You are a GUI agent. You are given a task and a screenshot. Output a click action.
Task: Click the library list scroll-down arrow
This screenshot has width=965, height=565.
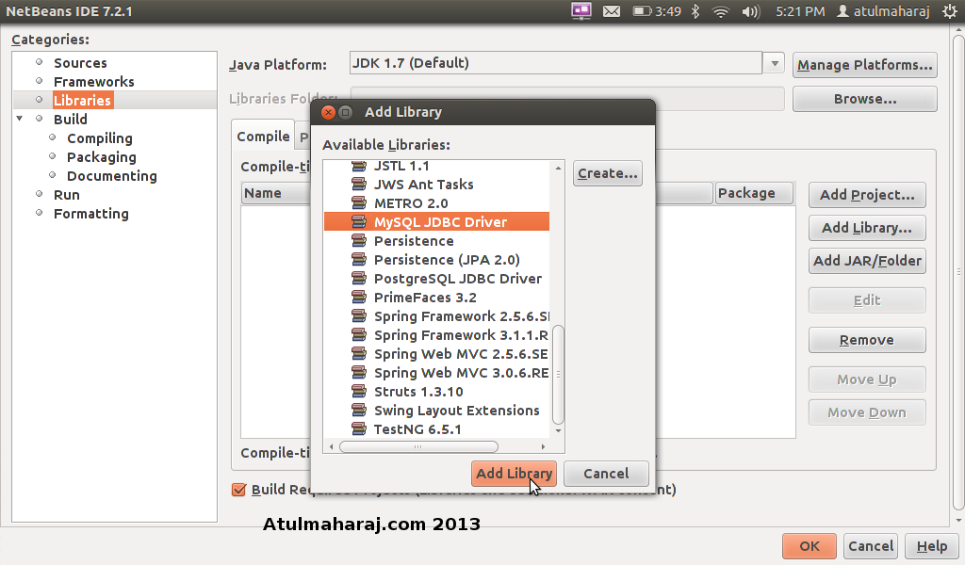coord(558,431)
